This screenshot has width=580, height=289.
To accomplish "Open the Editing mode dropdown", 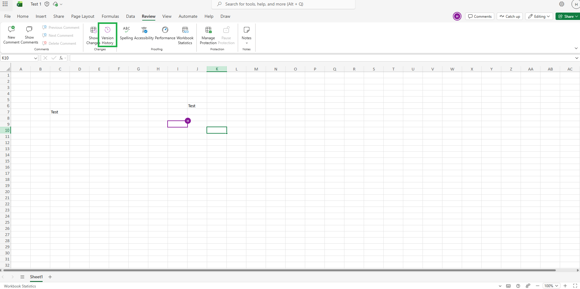I will (x=539, y=16).
